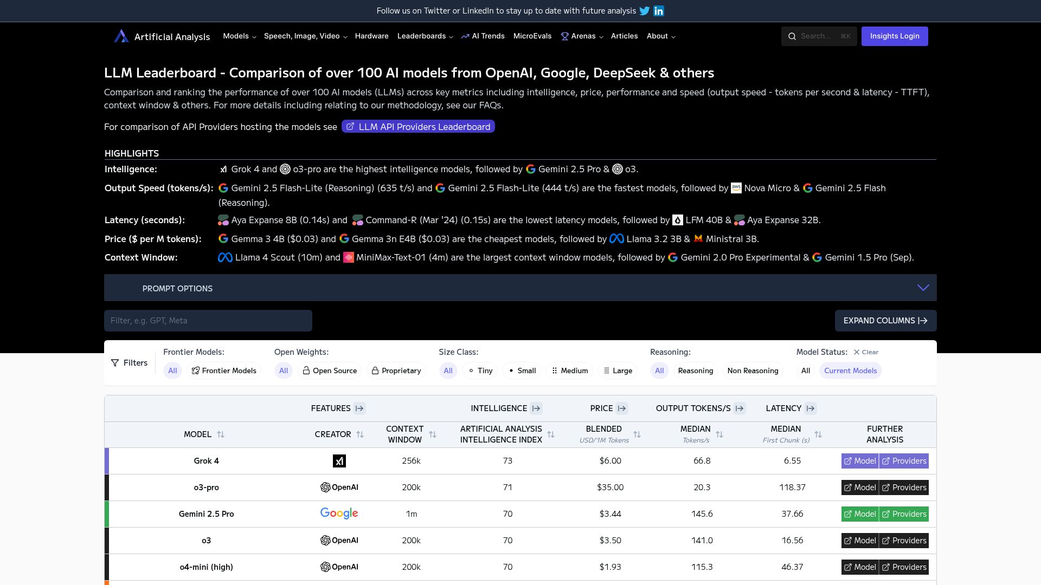Expand Latency columns arrow icon

(811, 408)
